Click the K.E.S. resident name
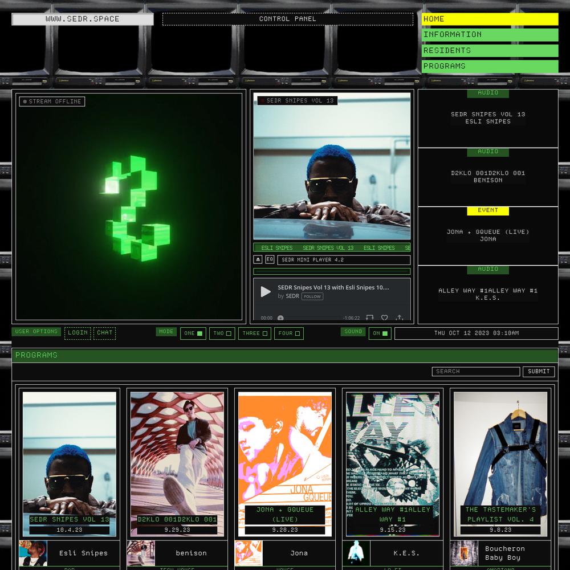570x570 pixels. click(x=406, y=553)
